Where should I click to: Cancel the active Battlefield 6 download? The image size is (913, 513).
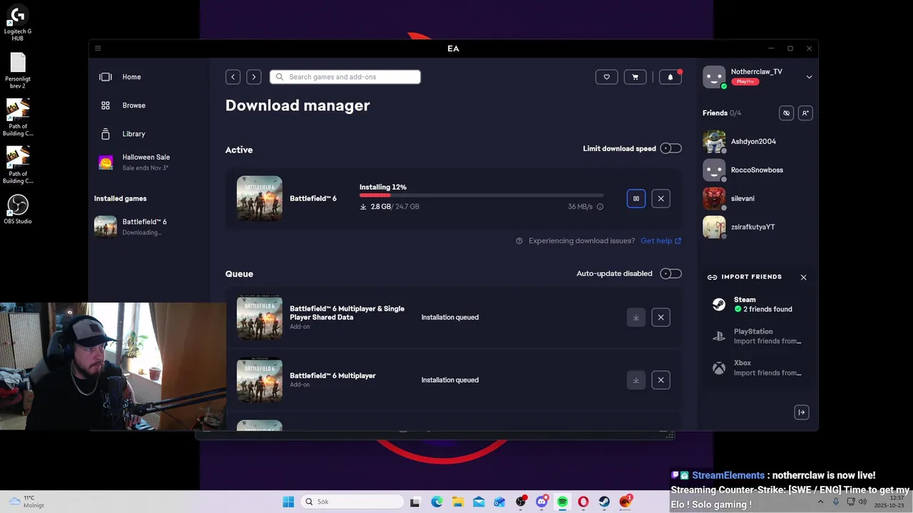[660, 199]
